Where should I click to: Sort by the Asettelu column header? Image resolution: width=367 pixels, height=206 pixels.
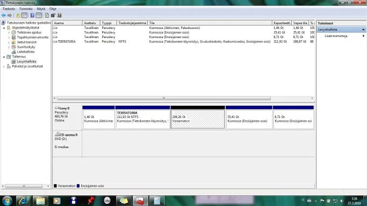91,23
